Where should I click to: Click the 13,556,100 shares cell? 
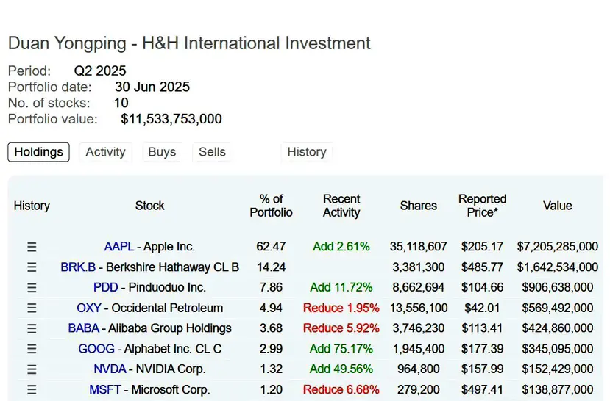419,308
